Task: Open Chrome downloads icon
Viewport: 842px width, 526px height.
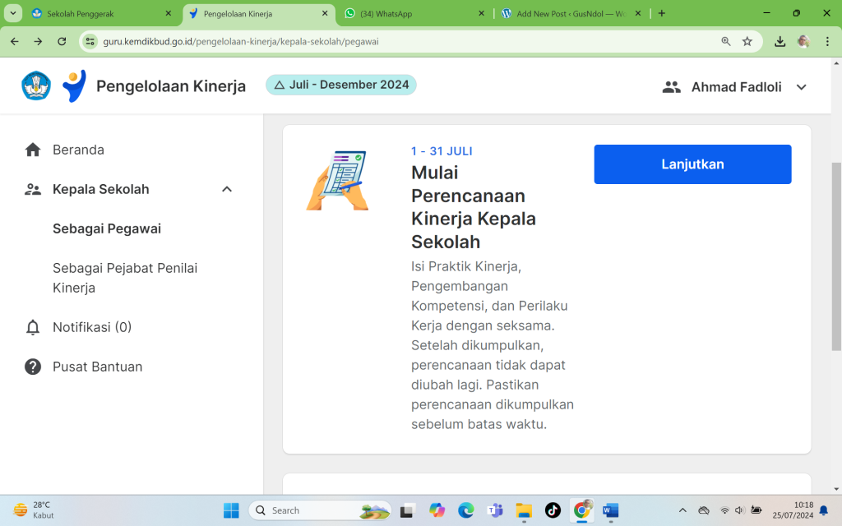Action: click(x=780, y=41)
